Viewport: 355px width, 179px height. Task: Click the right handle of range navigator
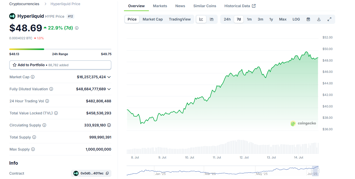319,171
